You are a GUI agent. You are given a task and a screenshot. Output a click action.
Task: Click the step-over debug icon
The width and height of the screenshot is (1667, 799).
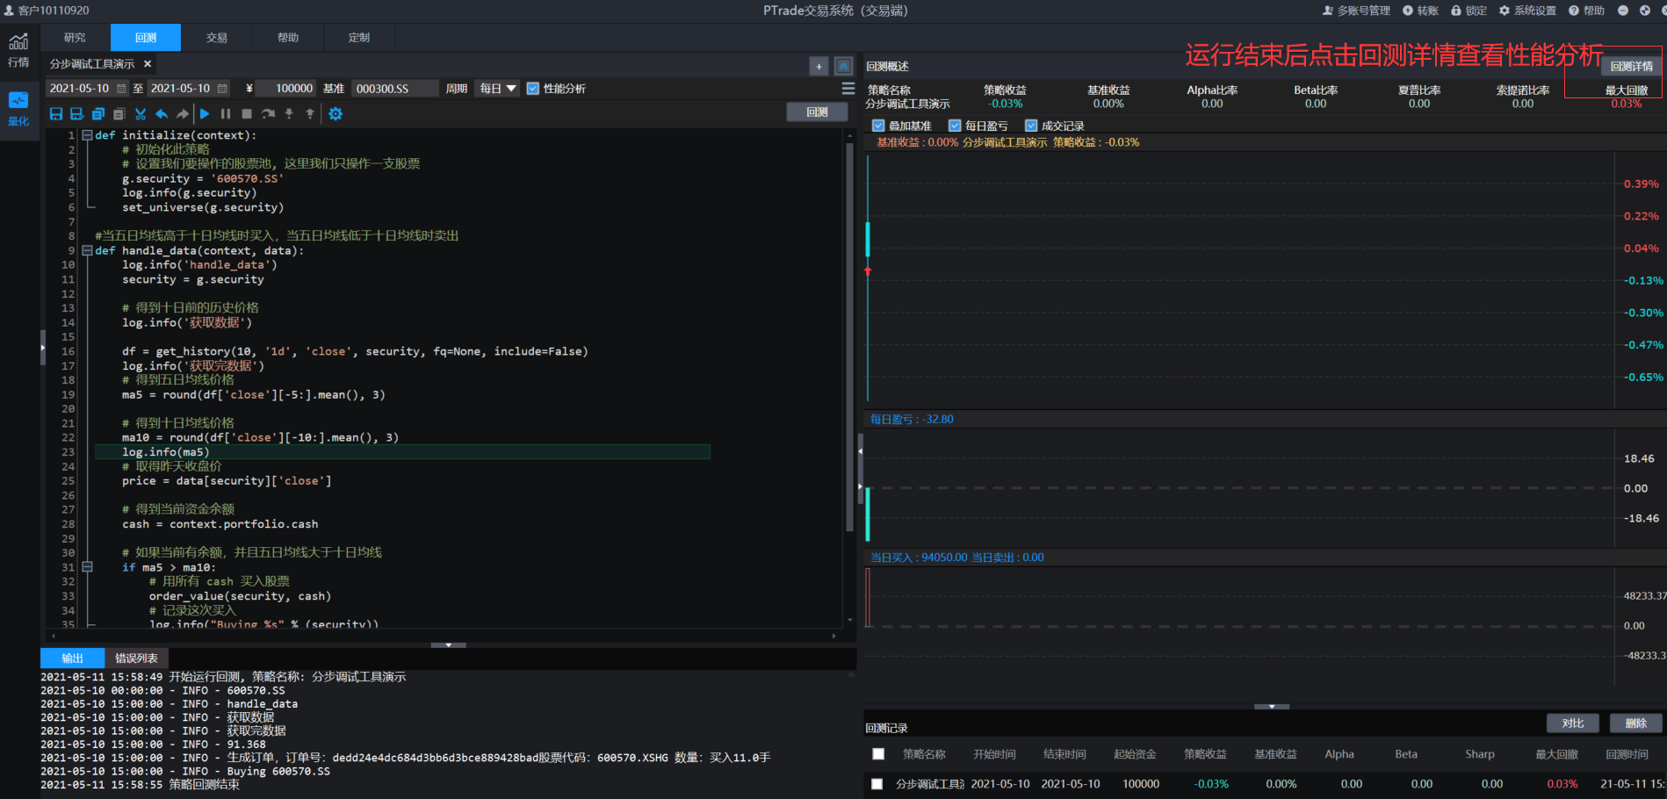pyautogui.click(x=268, y=113)
